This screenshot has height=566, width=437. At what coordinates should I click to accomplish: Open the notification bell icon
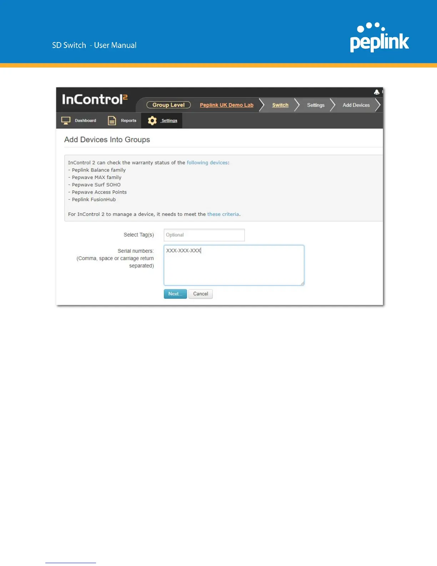click(x=377, y=92)
